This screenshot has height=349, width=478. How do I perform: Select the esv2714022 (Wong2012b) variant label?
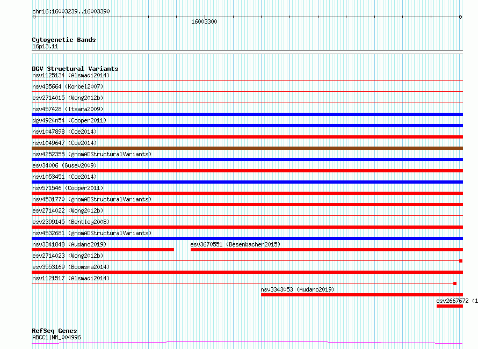68,210
